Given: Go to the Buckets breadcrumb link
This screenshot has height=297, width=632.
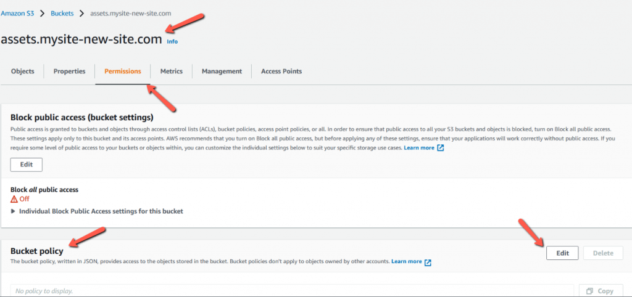Looking at the screenshot, I should 62,14.
